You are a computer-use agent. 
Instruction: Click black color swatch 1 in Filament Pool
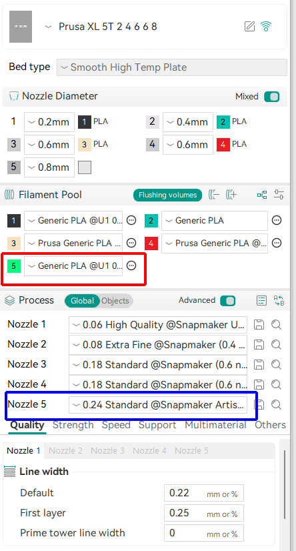pos(14,221)
